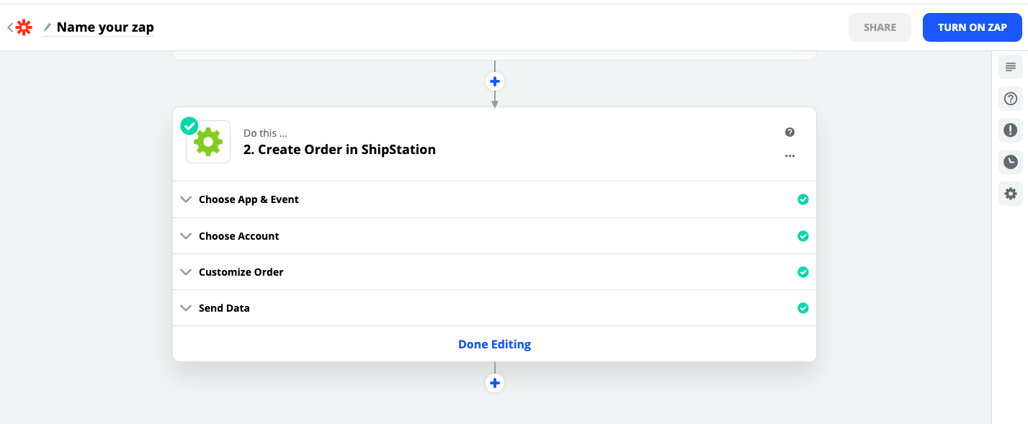The height and width of the screenshot is (424, 1028).
Task: Open the Notes panel in the right sidebar
Action: (1010, 66)
